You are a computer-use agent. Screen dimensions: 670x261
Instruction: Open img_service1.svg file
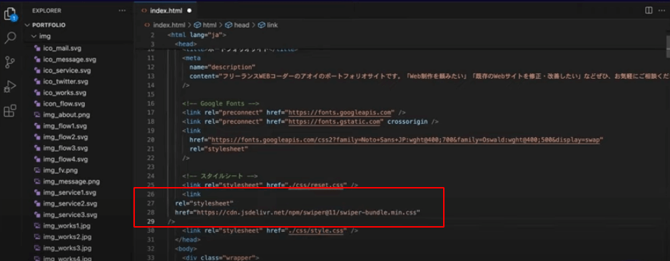(x=70, y=193)
